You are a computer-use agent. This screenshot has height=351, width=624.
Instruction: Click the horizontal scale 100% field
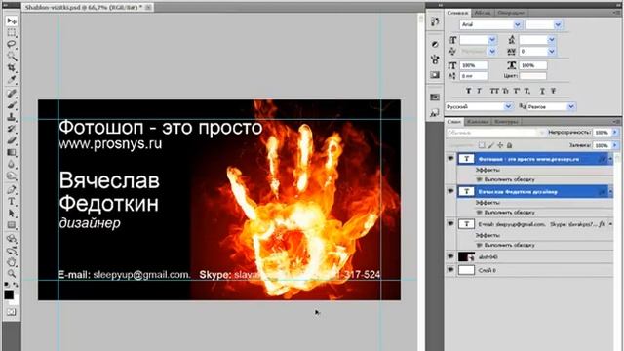(x=533, y=65)
